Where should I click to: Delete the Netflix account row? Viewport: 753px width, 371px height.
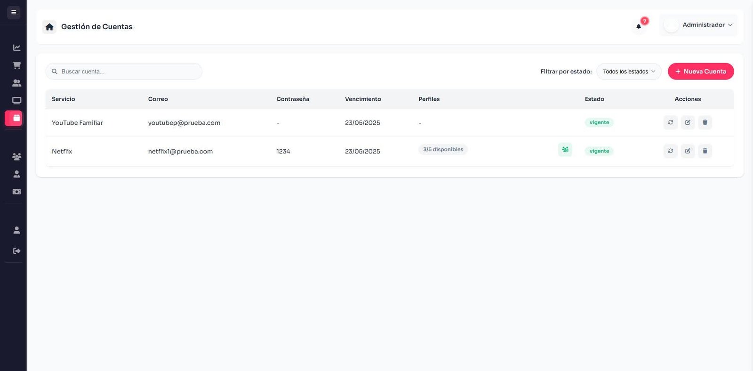point(705,151)
